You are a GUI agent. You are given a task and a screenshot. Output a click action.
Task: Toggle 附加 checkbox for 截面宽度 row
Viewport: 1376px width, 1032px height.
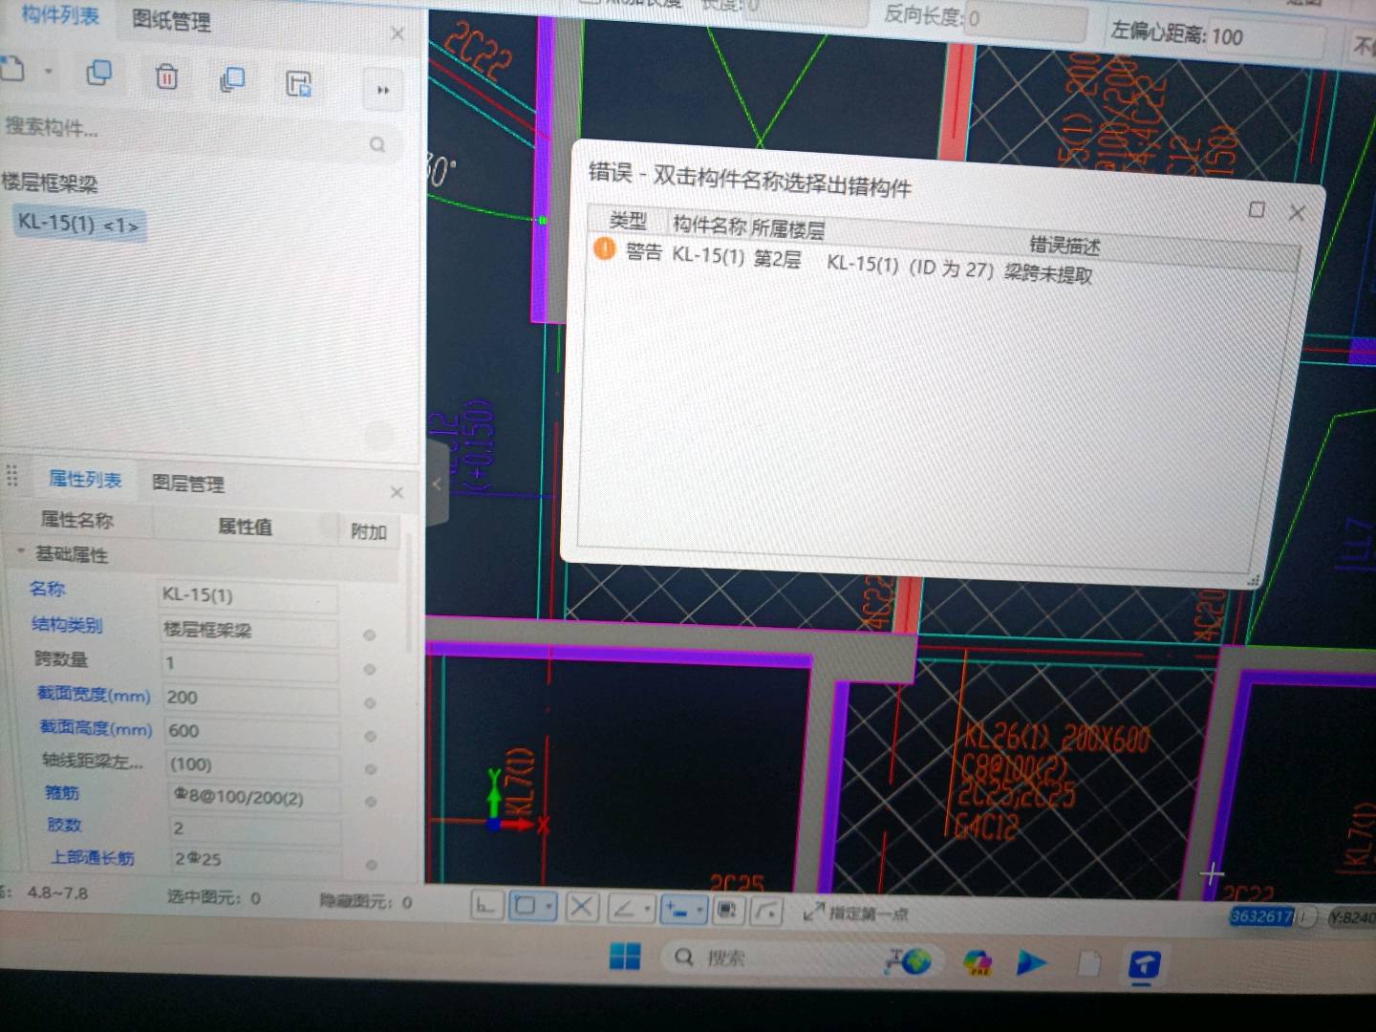tap(370, 703)
